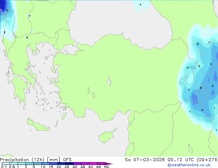Viewport: 218px width, 168px height.
Task: Click the 15–20 mm blue legend swatch
Action: (x=54, y=164)
